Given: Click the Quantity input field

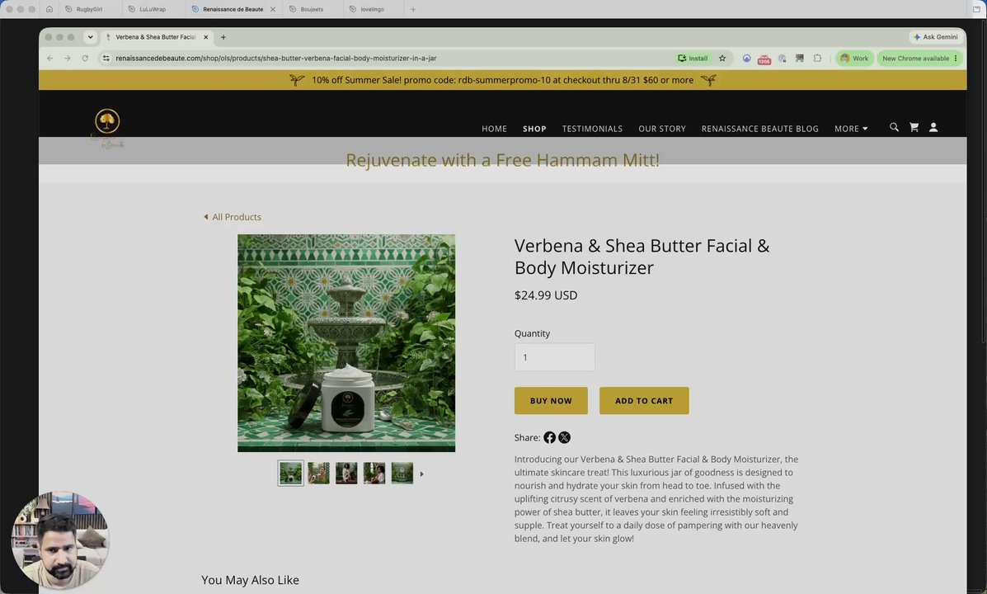Looking at the screenshot, I should coord(555,357).
